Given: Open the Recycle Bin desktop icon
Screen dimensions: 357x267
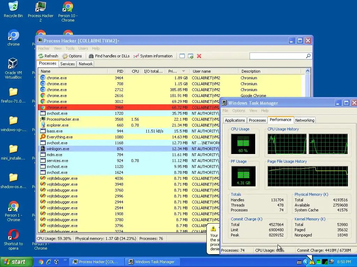Looking at the screenshot, I should (x=13, y=9).
